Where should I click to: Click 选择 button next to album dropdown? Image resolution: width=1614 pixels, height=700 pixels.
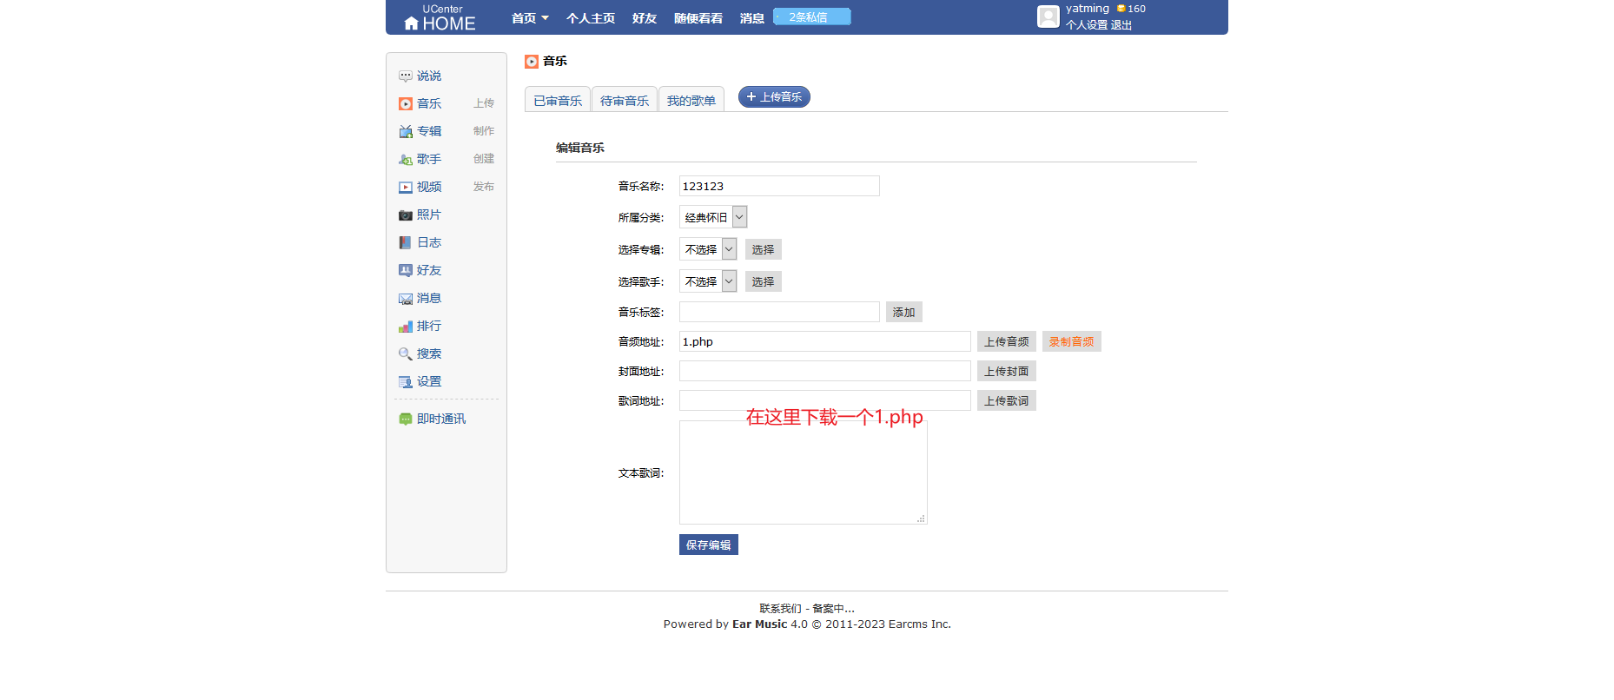(x=764, y=249)
